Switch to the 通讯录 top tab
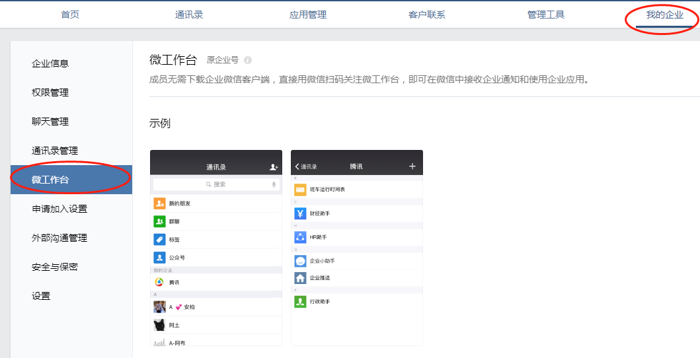This screenshot has width=700, height=358. click(189, 15)
